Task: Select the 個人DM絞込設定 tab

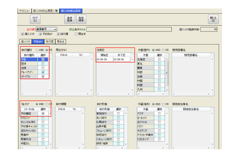Action: point(71,11)
